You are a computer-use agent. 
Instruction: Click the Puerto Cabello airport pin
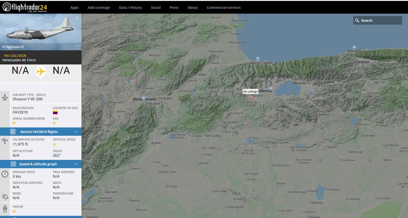pos(258,59)
